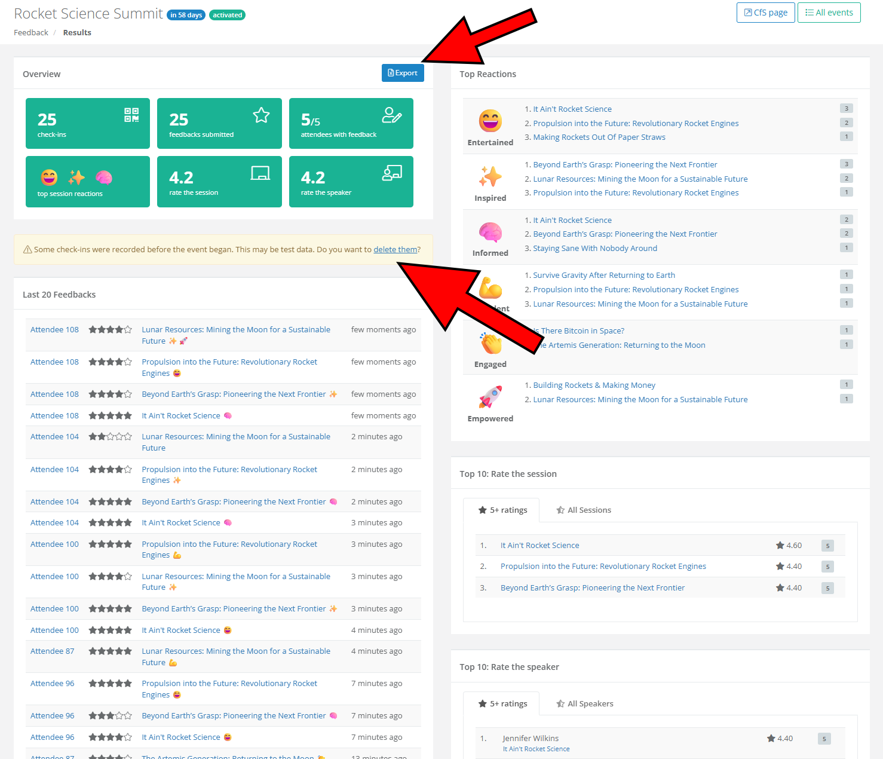This screenshot has width=883, height=759.
Task: Click the delete them link in warning
Action: tap(395, 250)
